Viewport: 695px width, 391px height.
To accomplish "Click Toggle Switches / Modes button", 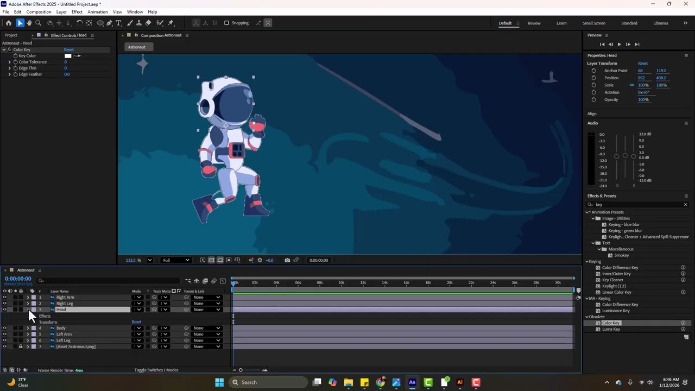I will (x=156, y=370).
